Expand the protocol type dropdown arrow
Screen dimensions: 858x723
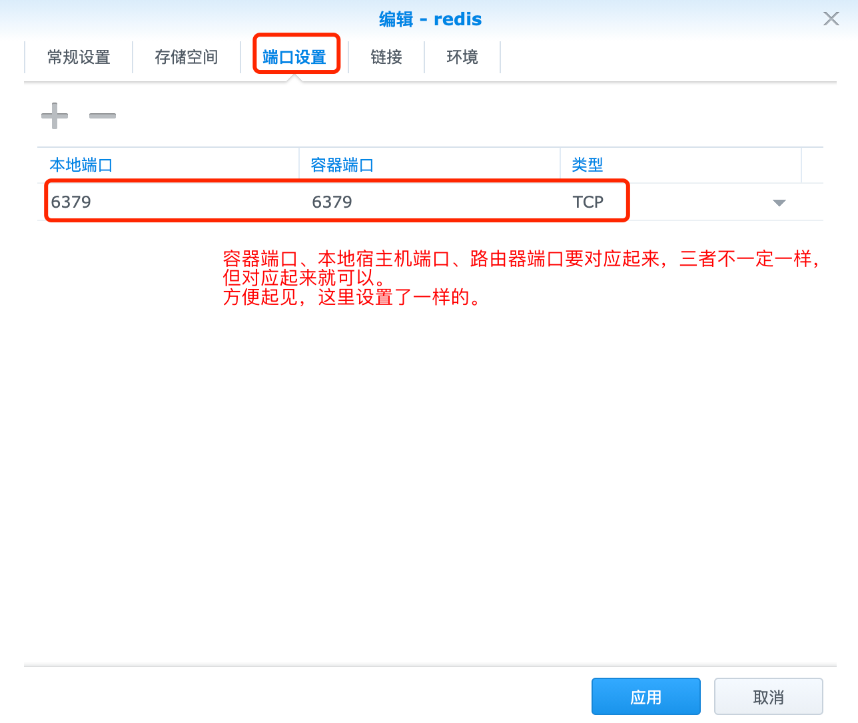pyautogui.click(x=779, y=202)
